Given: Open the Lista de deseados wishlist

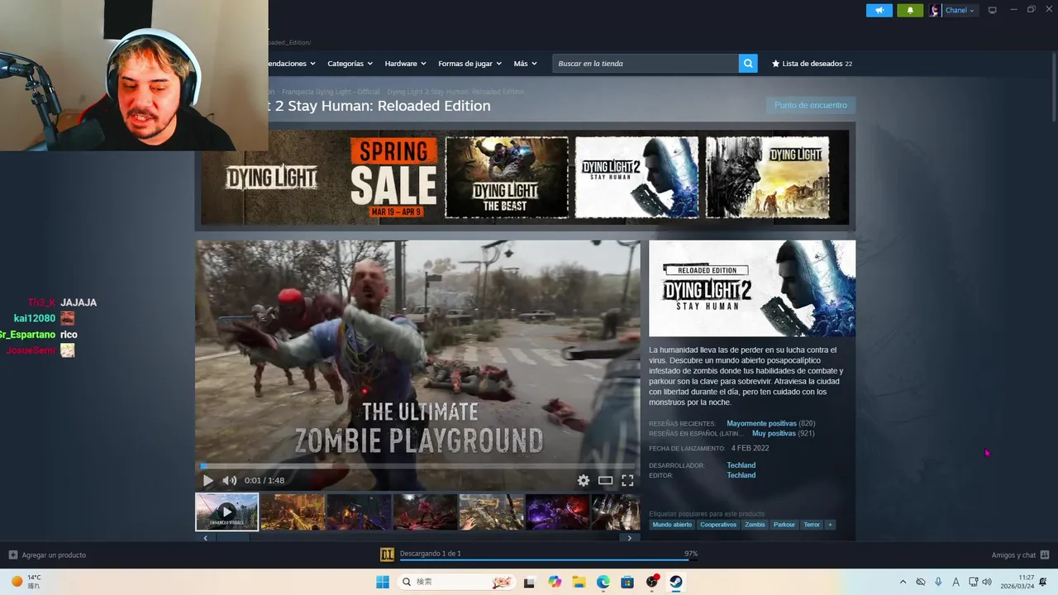Looking at the screenshot, I should tap(812, 64).
